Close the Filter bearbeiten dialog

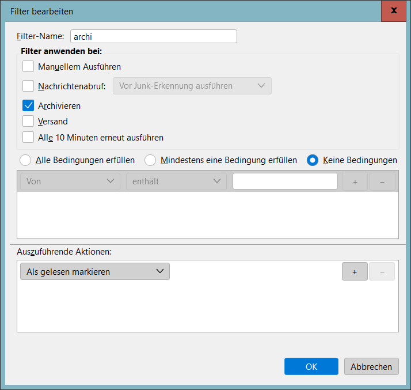point(393,11)
